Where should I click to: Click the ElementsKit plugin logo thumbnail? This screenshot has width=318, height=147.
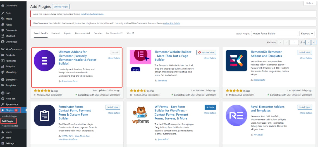(x=236, y=61)
